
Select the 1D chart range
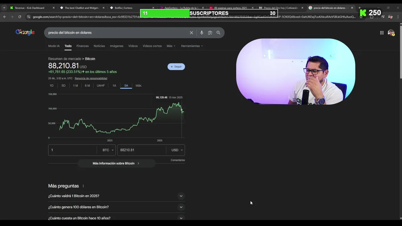(x=52, y=86)
